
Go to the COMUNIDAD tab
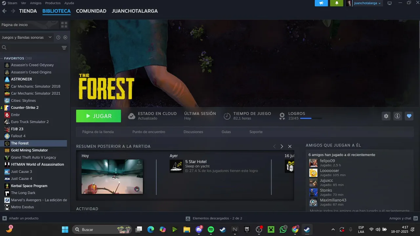point(91,11)
